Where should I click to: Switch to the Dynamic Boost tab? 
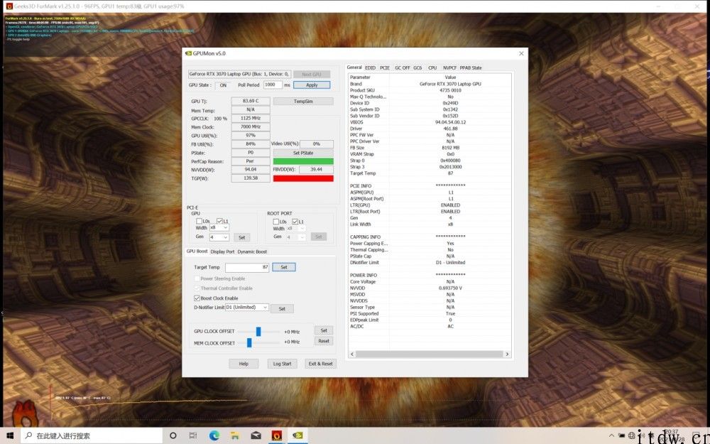pos(252,251)
